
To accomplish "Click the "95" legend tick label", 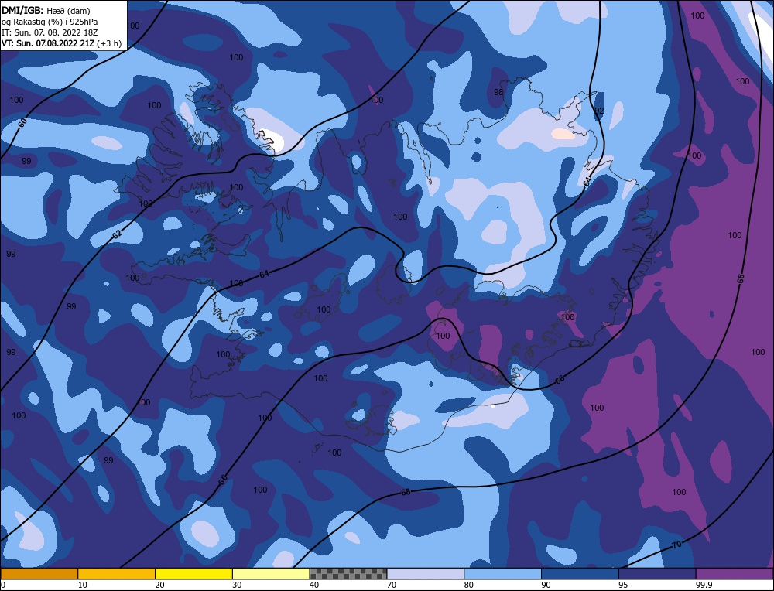I will tap(623, 585).
